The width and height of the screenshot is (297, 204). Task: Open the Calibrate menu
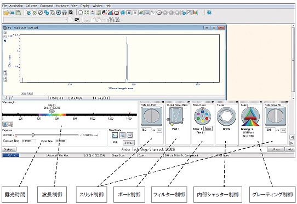(x=31, y=6)
